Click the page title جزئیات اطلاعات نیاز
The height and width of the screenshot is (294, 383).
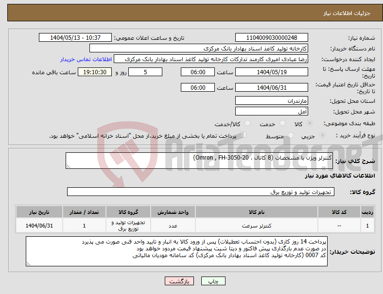[347, 13]
